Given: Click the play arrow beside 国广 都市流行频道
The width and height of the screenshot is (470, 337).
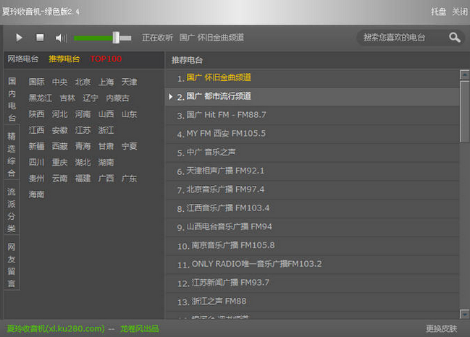Looking at the screenshot, I should (x=171, y=96).
